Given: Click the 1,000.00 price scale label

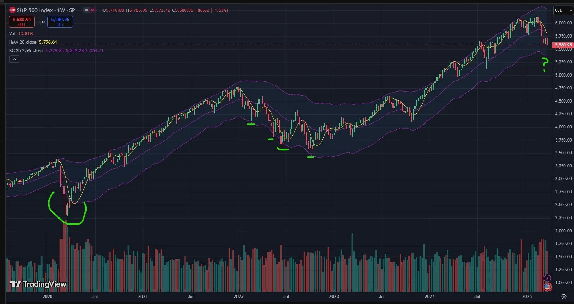Looking at the screenshot, I should (563, 283).
